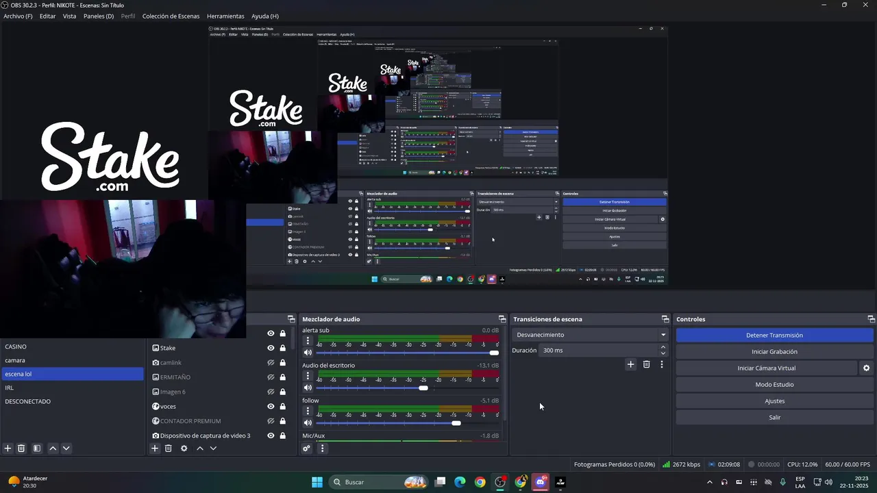Image resolution: width=877 pixels, height=493 pixels.
Task: Open audio mixer menu three-dots at bottom
Action: coord(322,448)
